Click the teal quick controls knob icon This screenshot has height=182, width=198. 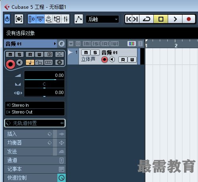61,178
